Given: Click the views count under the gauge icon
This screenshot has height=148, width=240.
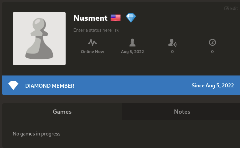Looking at the screenshot, I should pyautogui.click(x=212, y=52).
